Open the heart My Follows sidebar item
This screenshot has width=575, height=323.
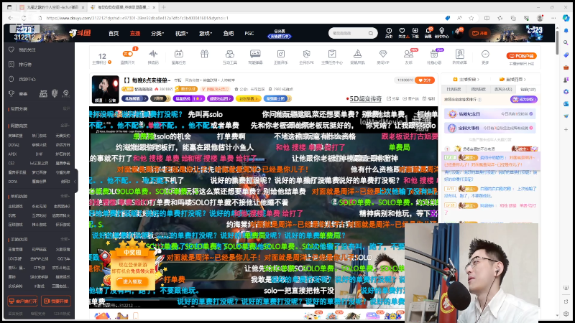(x=24, y=50)
